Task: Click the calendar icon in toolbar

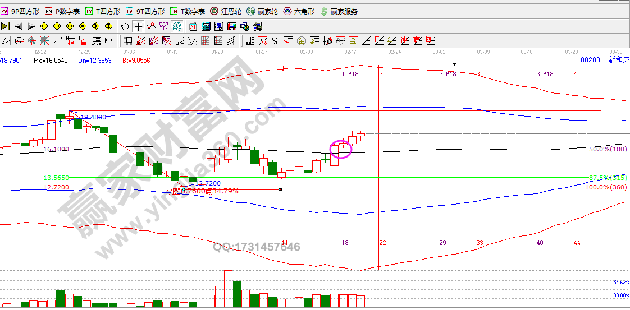Action: click(x=193, y=26)
